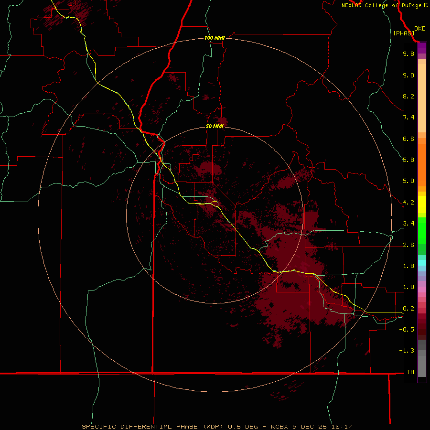Pick the bright green band of the color scale

click(422, 231)
